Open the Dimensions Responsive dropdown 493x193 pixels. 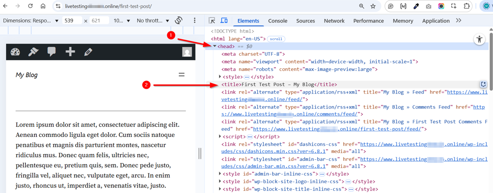coord(30,21)
